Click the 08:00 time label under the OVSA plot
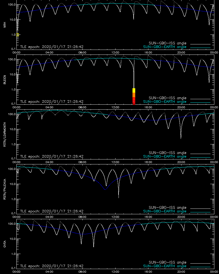Viewport: 219px width, 274px height. pyautogui.click(x=82, y=272)
